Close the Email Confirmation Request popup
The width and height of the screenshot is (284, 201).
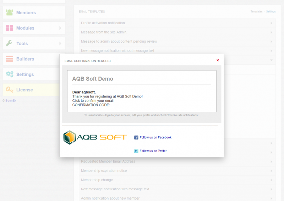point(218,60)
